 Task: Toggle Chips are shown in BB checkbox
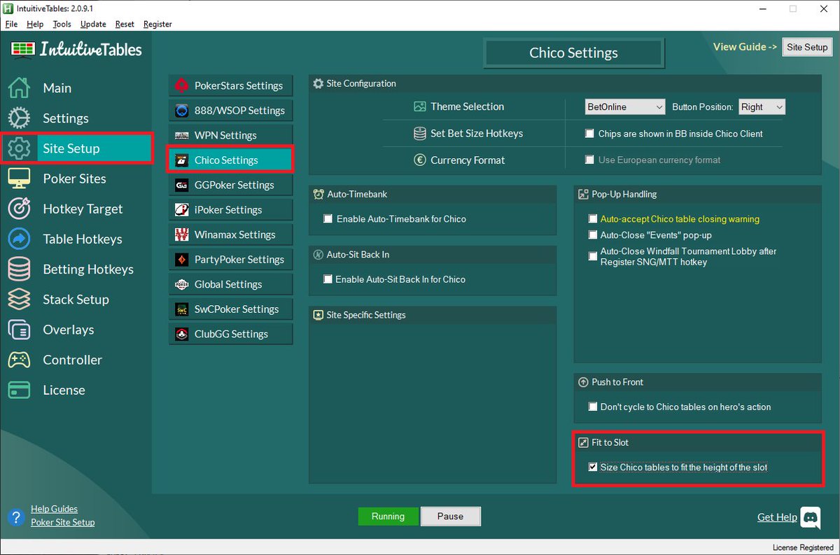tap(589, 134)
